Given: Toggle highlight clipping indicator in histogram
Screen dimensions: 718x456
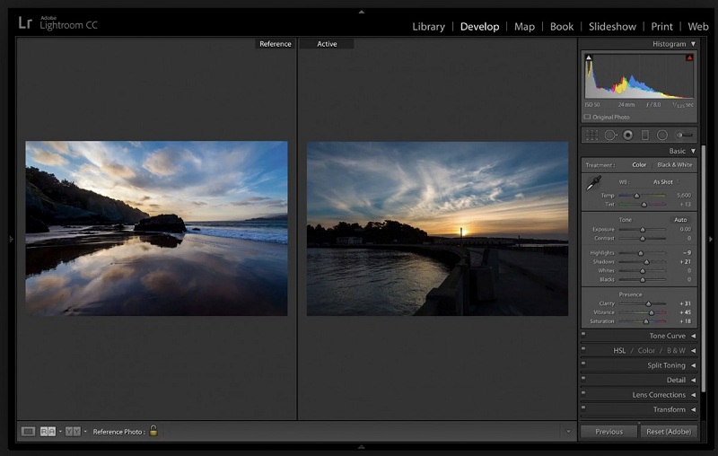Looking at the screenshot, I should point(689,57).
